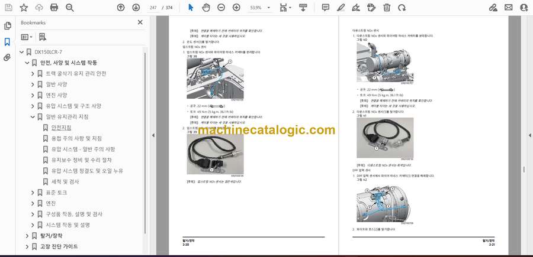Viewport: 533px width, 257px height.
Task: Expand the 일반 사양 bookmark
Action: coord(33,84)
